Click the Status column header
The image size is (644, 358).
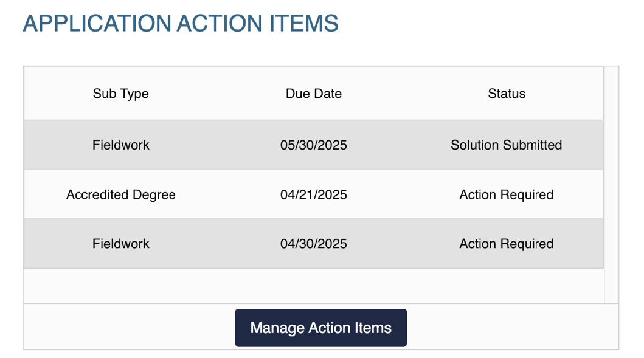(507, 94)
